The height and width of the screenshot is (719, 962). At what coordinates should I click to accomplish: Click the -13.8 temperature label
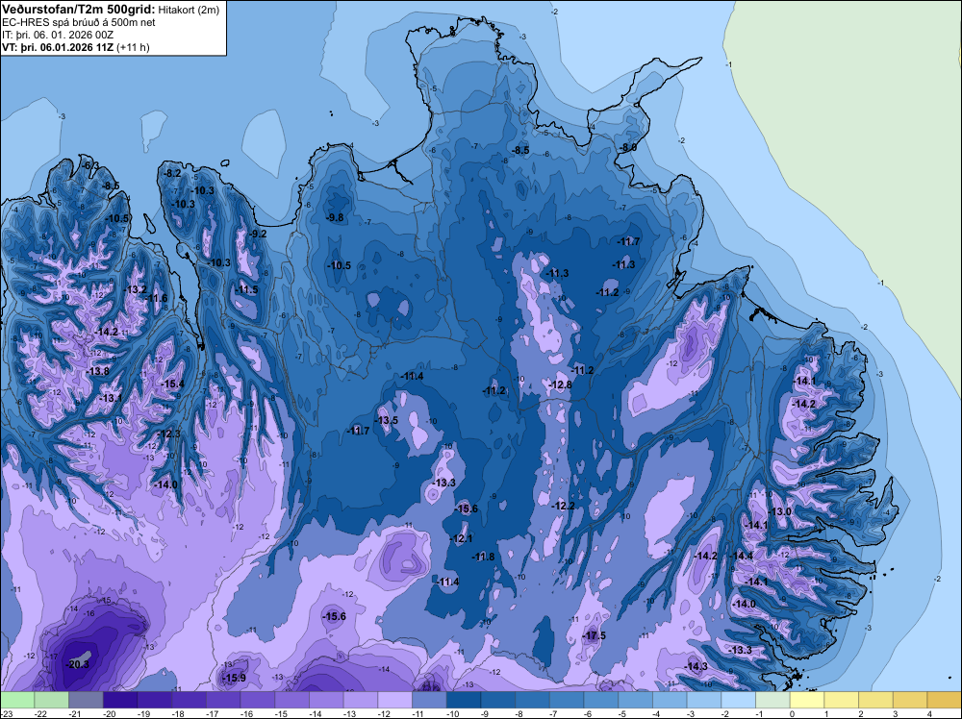(x=97, y=371)
